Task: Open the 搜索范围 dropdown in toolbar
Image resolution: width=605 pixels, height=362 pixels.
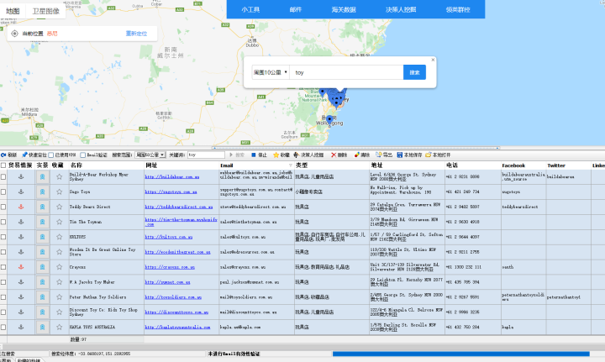Action: [x=150, y=155]
